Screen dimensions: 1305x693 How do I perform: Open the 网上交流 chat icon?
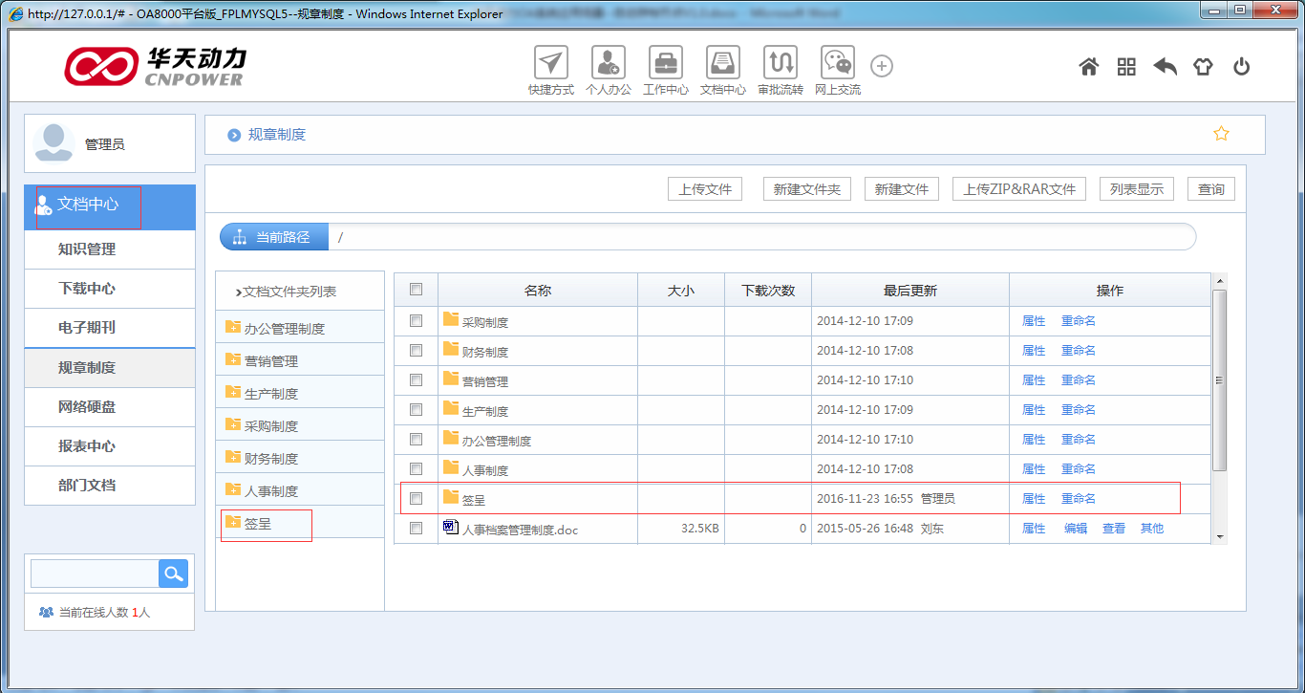pos(837,63)
